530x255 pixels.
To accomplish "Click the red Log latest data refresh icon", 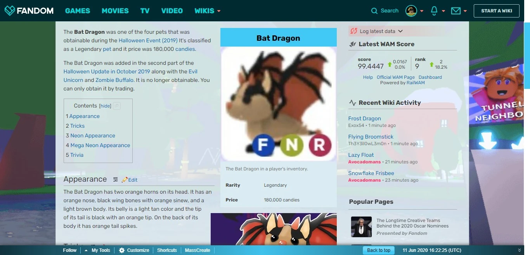I will (x=353, y=31).
